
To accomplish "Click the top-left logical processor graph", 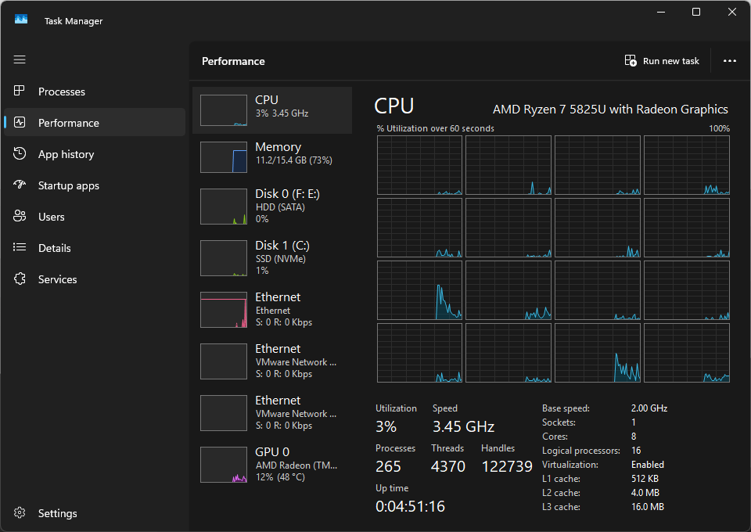I will tap(419, 165).
